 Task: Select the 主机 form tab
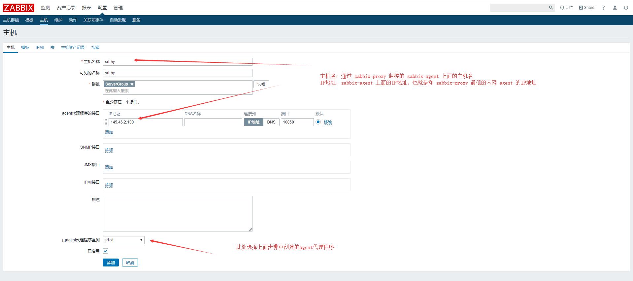click(x=11, y=48)
